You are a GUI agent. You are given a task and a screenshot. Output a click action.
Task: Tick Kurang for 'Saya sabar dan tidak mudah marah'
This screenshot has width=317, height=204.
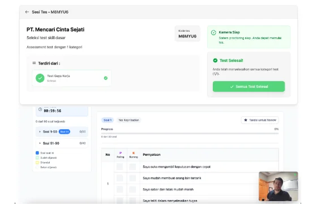tap(132, 189)
